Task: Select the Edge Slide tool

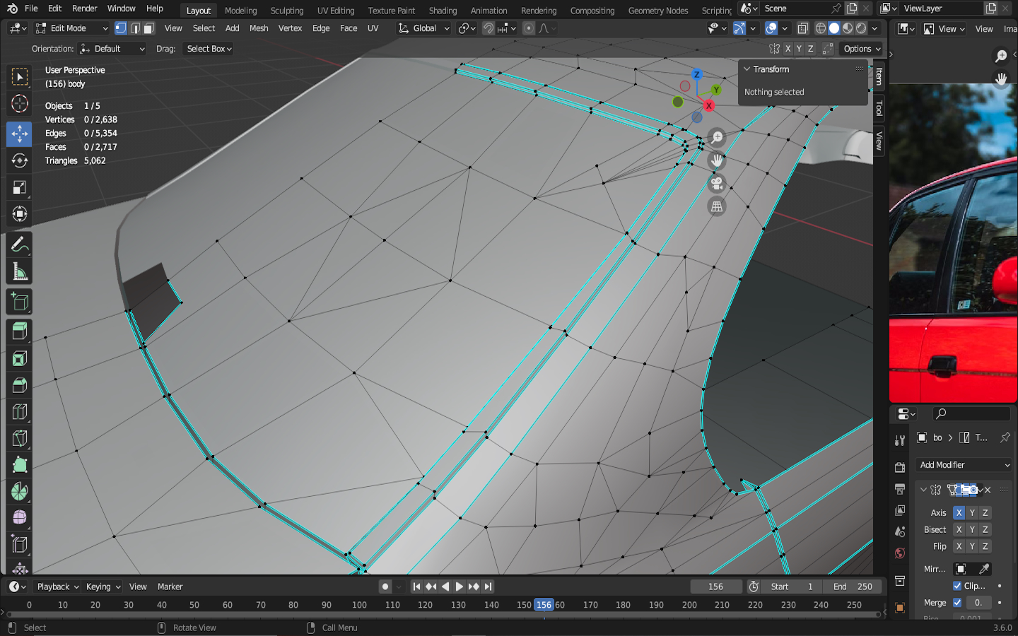Action: click(20, 545)
